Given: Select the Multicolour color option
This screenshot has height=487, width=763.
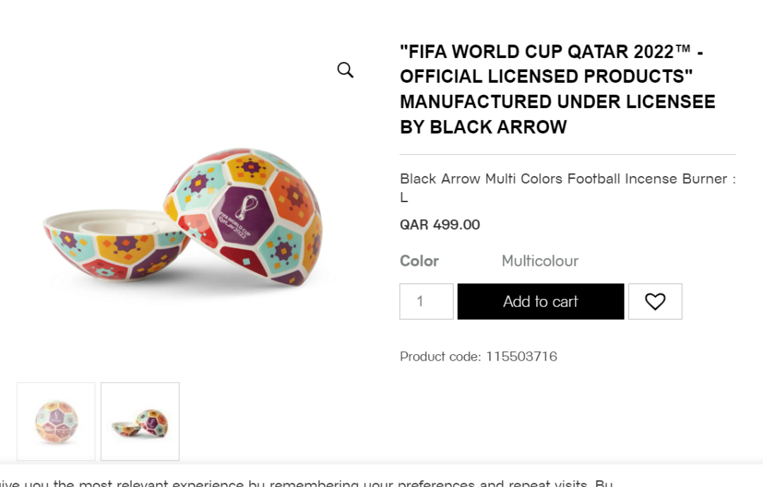Looking at the screenshot, I should pos(540,261).
